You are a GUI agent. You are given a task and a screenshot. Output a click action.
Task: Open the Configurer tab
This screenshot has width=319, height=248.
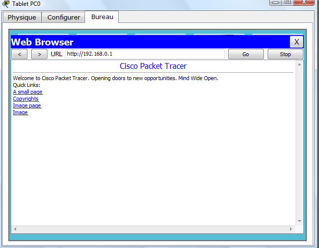[x=64, y=17]
